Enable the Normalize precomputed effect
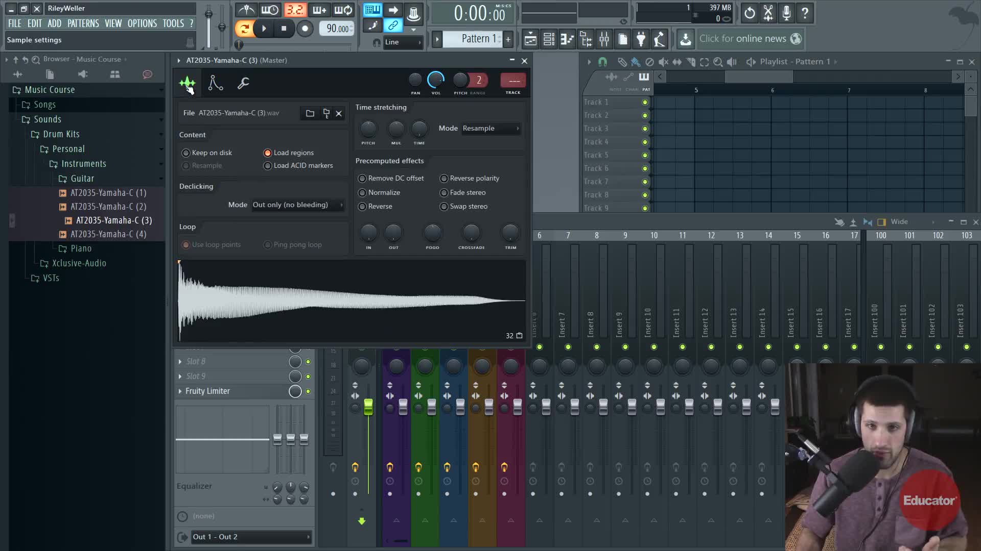 tap(362, 193)
